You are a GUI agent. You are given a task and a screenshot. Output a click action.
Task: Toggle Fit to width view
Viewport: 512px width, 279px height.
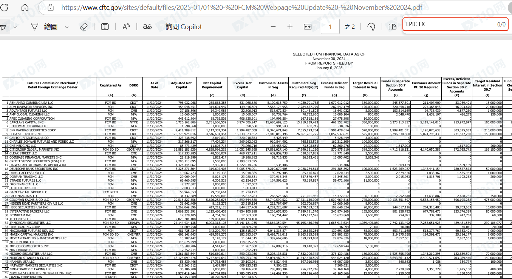[x=308, y=26]
